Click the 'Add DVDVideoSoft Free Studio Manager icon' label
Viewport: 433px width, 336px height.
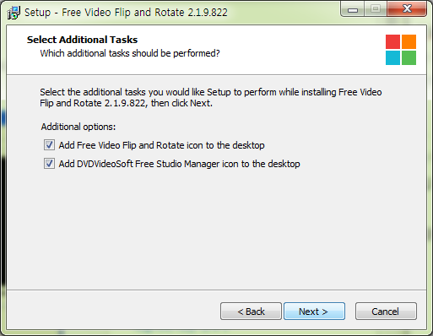(179, 164)
